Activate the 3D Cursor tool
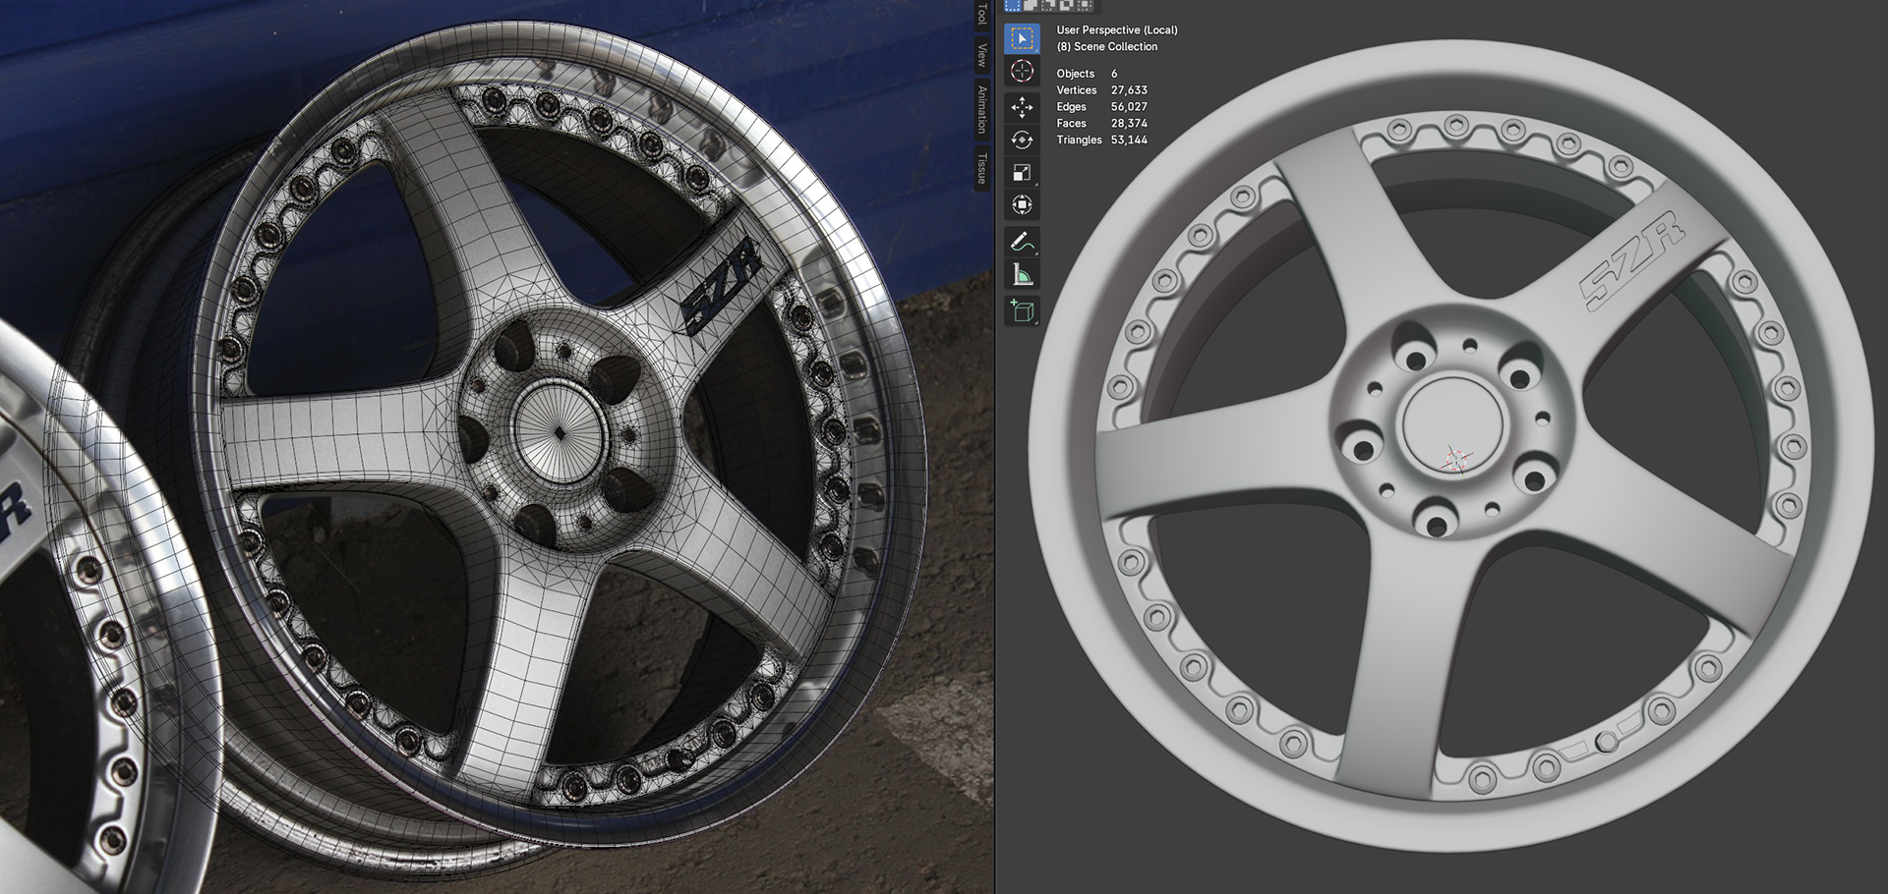 [x=1022, y=71]
